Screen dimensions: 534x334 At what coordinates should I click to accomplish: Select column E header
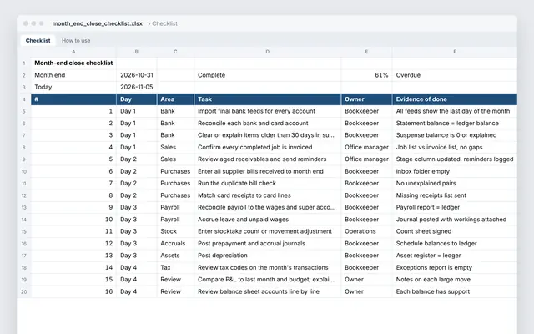click(x=366, y=52)
